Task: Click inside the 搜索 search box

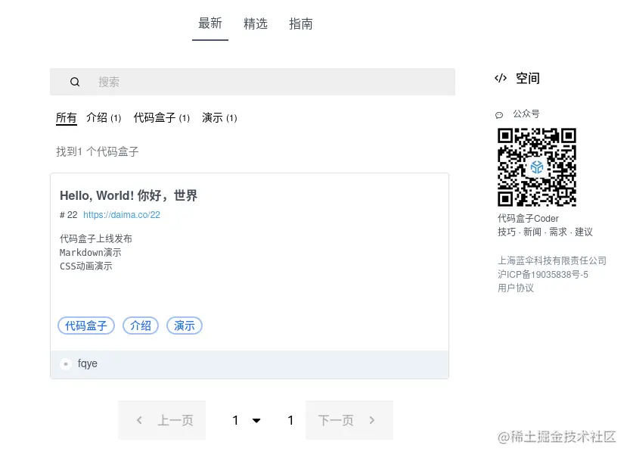Action: pos(108,81)
